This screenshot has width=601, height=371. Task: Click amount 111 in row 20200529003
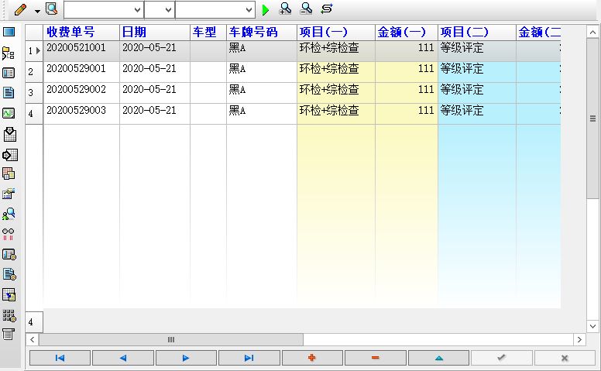[407, 113]
